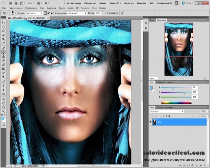Image resolution: width=210 pixels, height=168 pixels.
Task: Open the CS Live button
Action: click(187, 3)
